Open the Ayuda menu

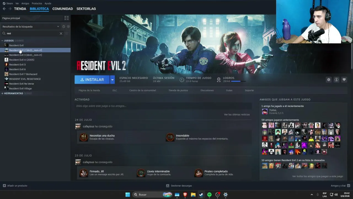(x=48, y=3)
